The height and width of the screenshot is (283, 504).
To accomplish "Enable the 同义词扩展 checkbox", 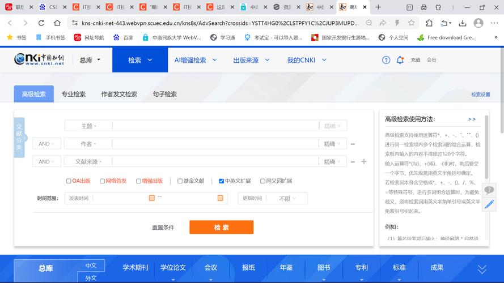I will tap(262, 181).
